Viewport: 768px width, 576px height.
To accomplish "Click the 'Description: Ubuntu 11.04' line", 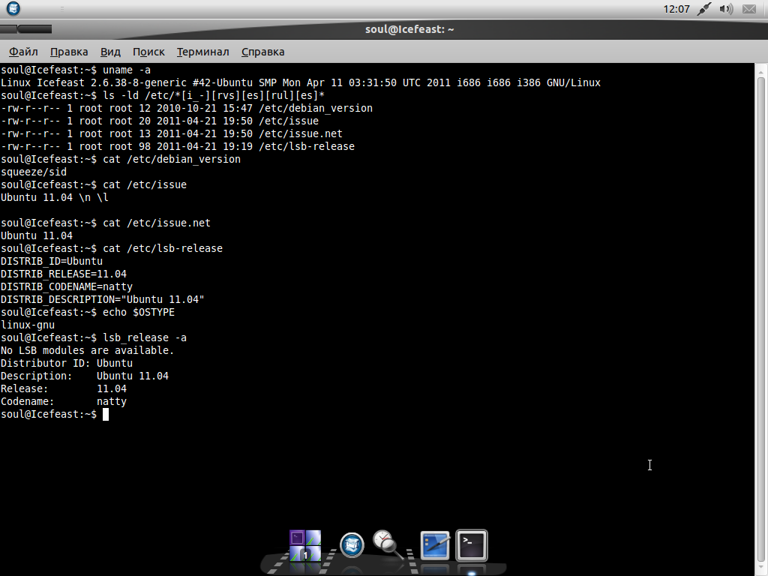I will point(84,376).
